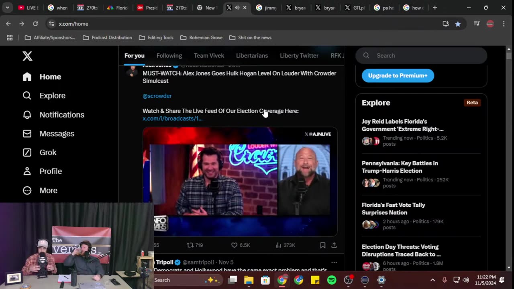Click the page vertical scrollbar thumb
This screenshot has height=289, width=514.
[509, 55]
